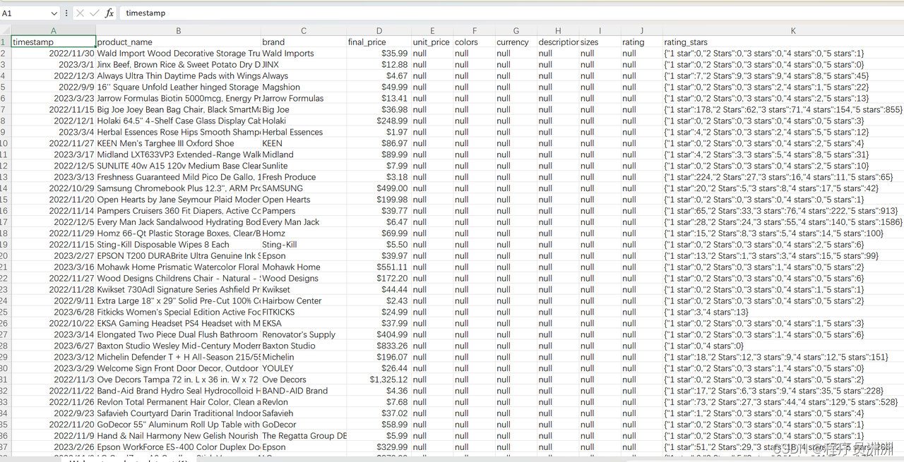Click the Insert Function fx icon

coord(109,13)
